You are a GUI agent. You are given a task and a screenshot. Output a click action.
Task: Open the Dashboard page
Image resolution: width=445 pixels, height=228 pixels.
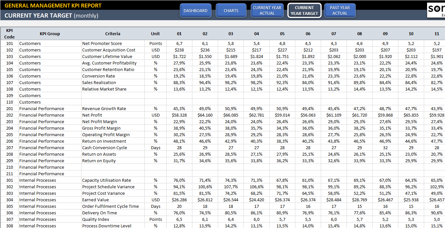coord(196,10)
